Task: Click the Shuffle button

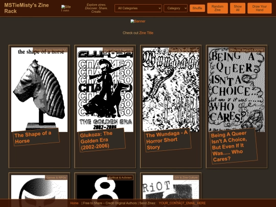Action: [x=197, y=8]
